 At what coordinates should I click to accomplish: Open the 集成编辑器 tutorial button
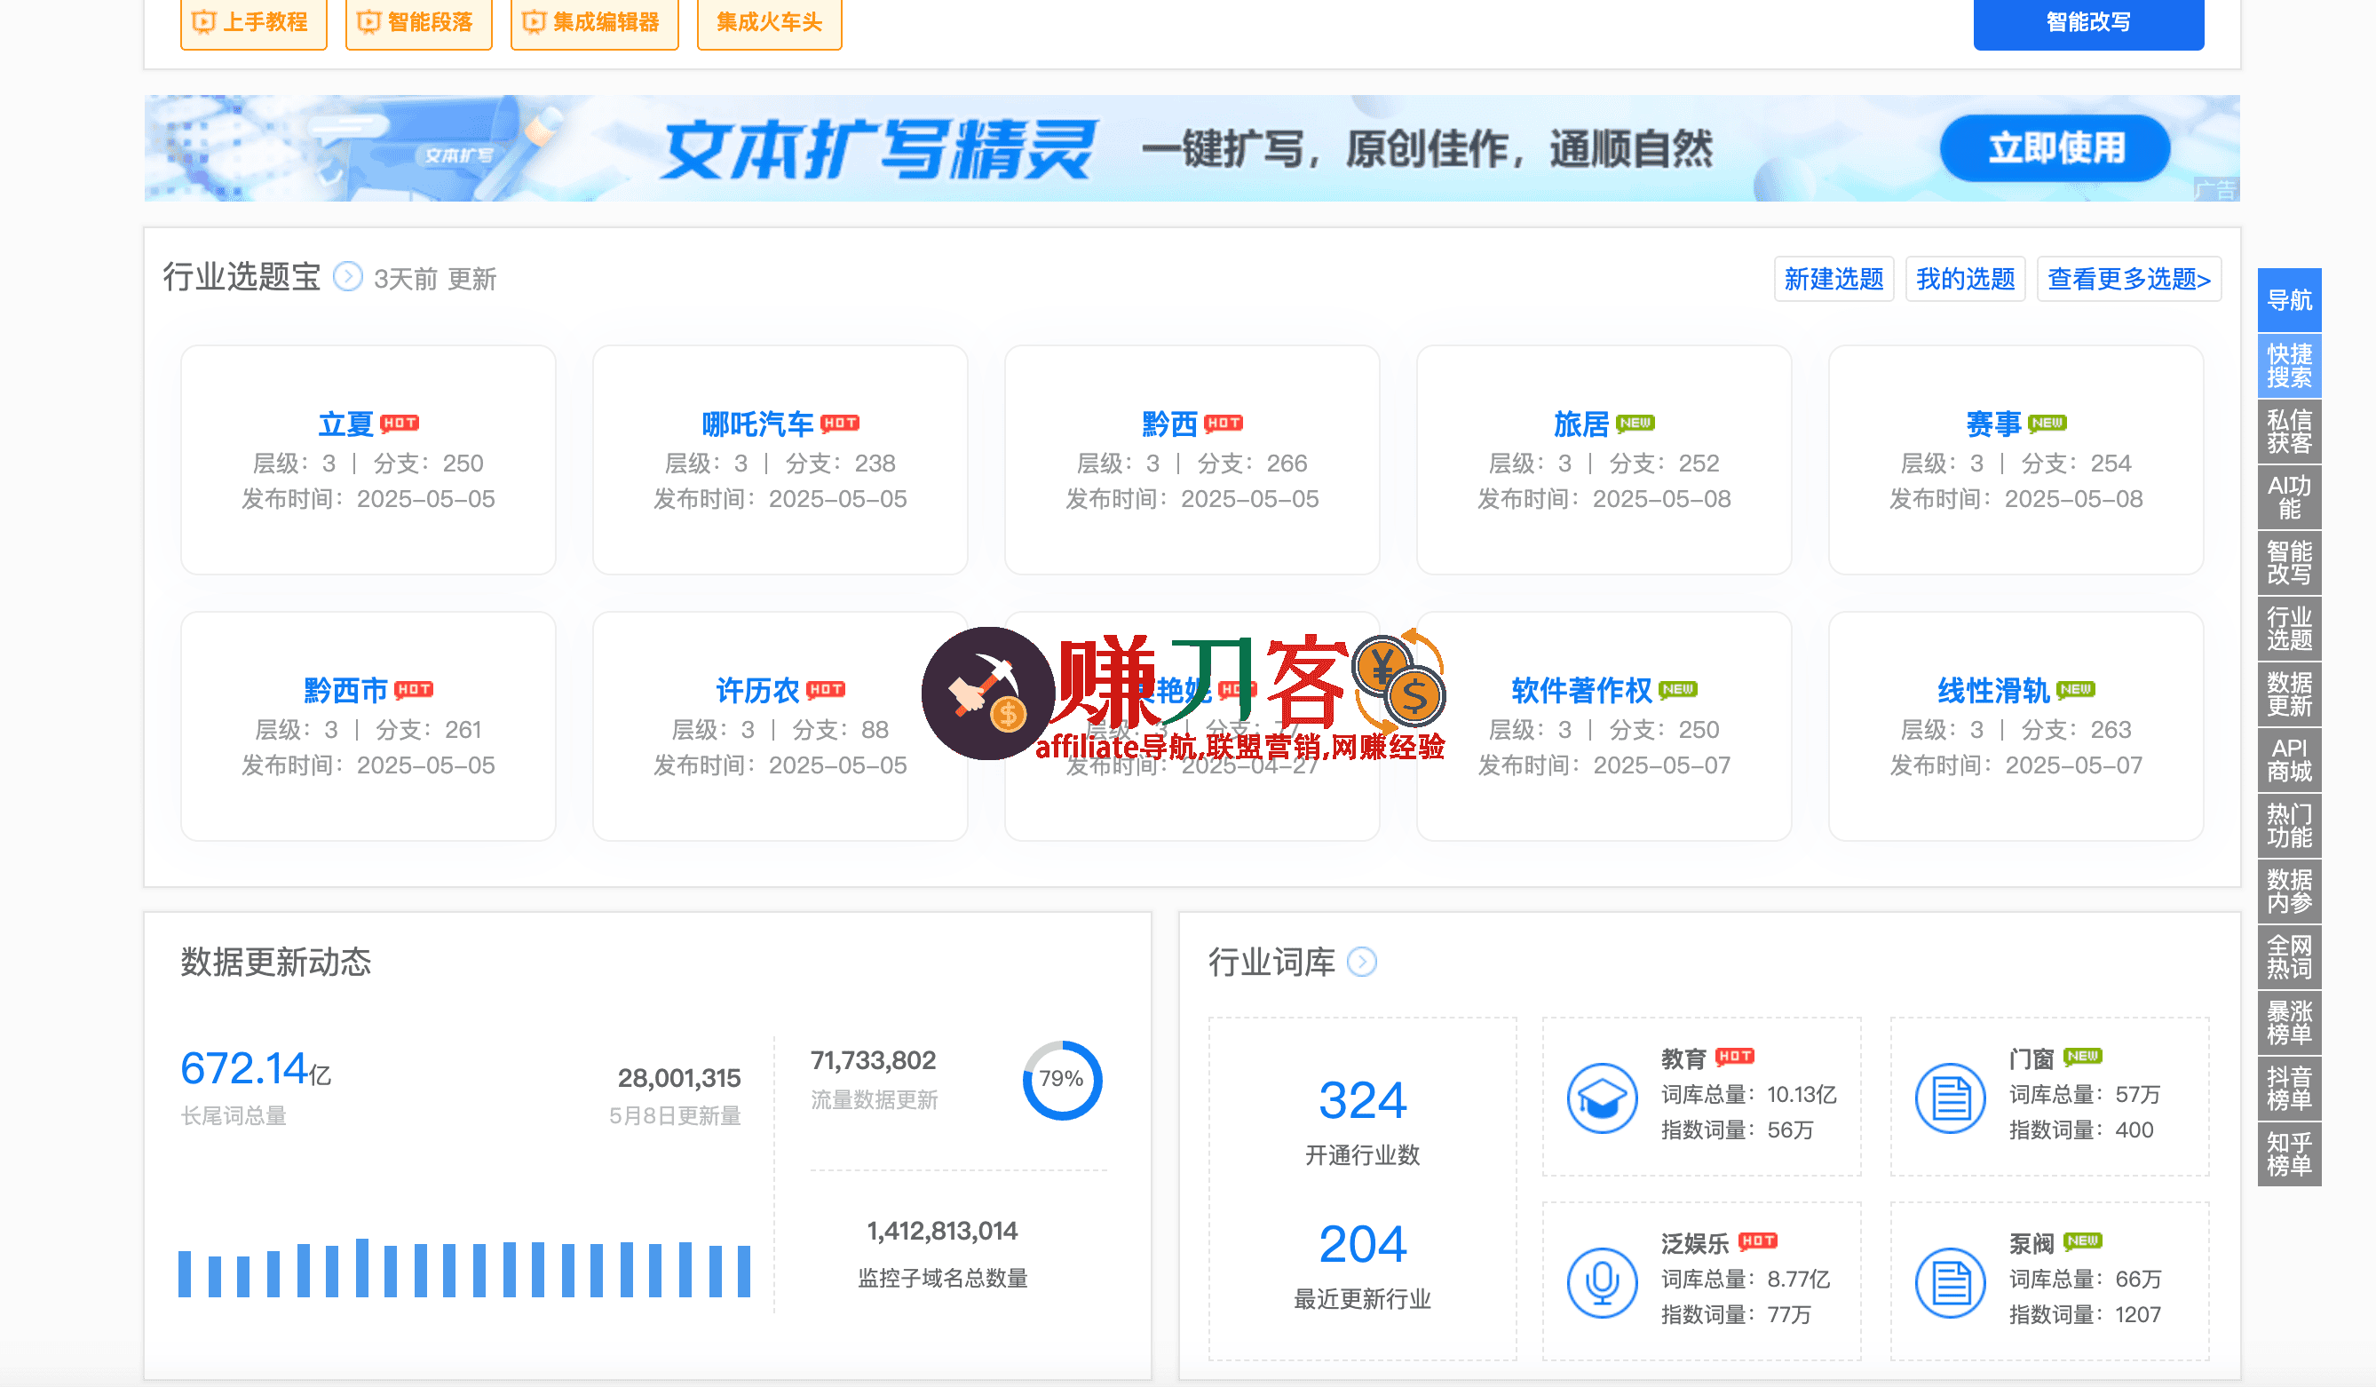[x=594, y=21]
